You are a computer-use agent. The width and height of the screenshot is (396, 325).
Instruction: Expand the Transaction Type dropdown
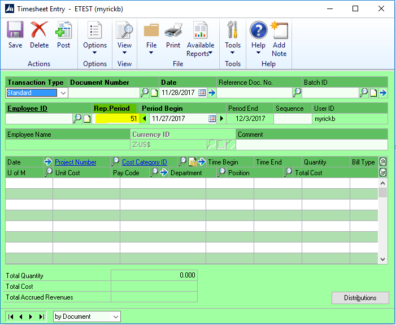click(63, 93)
